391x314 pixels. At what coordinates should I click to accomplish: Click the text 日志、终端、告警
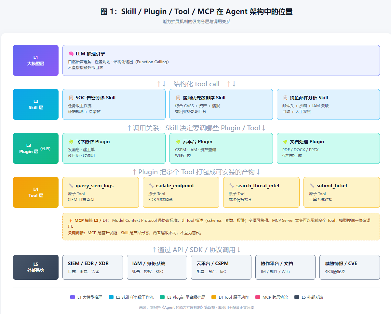[84, 272]
